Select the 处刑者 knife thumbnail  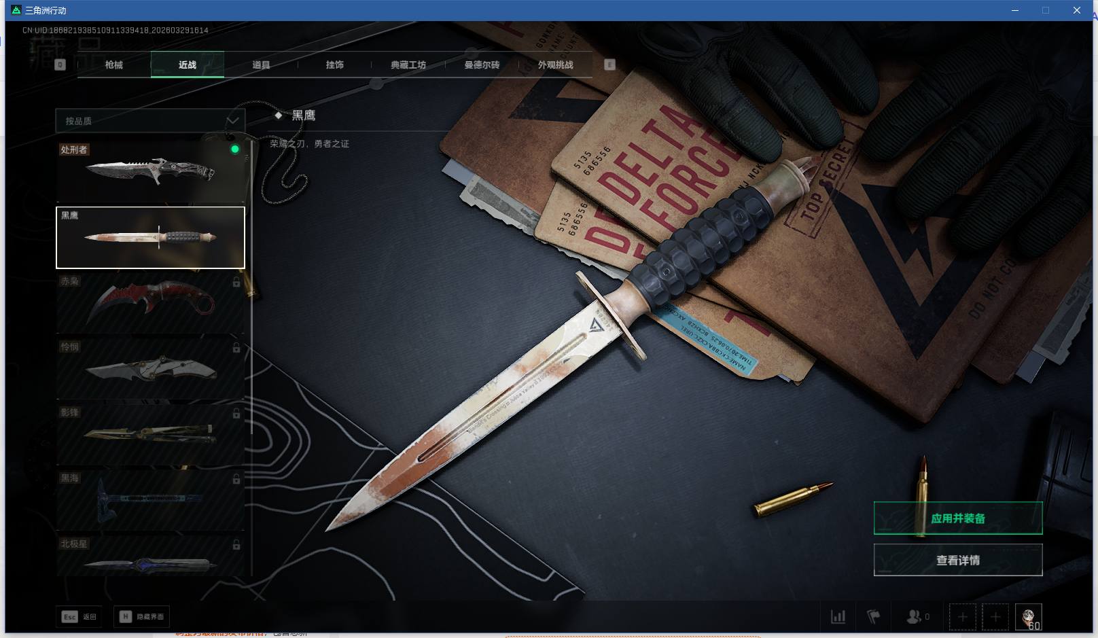150,172
